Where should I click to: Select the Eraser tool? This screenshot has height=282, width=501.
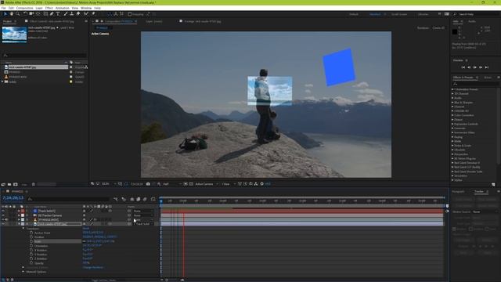78,14
